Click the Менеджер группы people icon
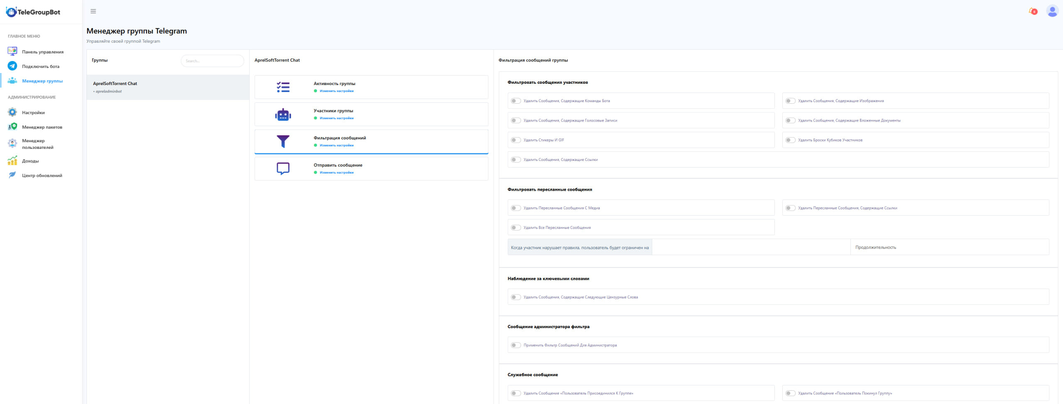1063x404 pixels. click(x=12, y=80)
